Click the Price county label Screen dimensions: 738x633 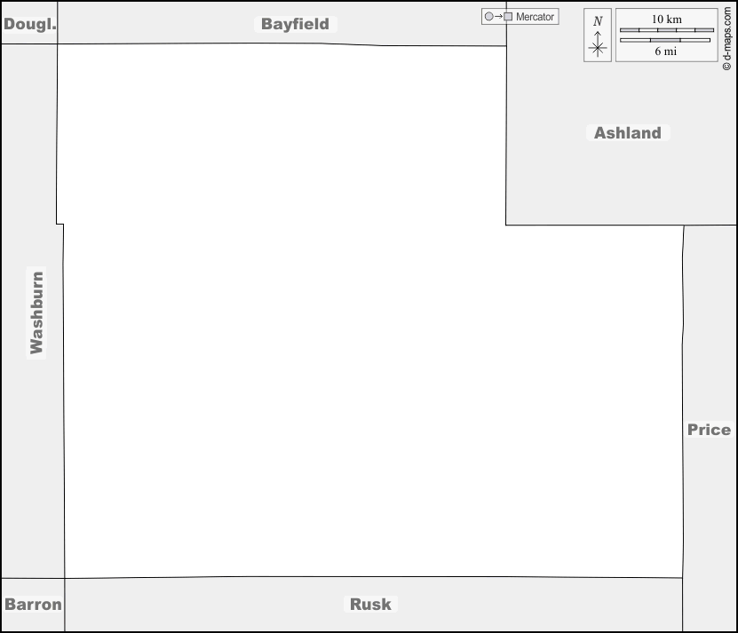(709, 430)
